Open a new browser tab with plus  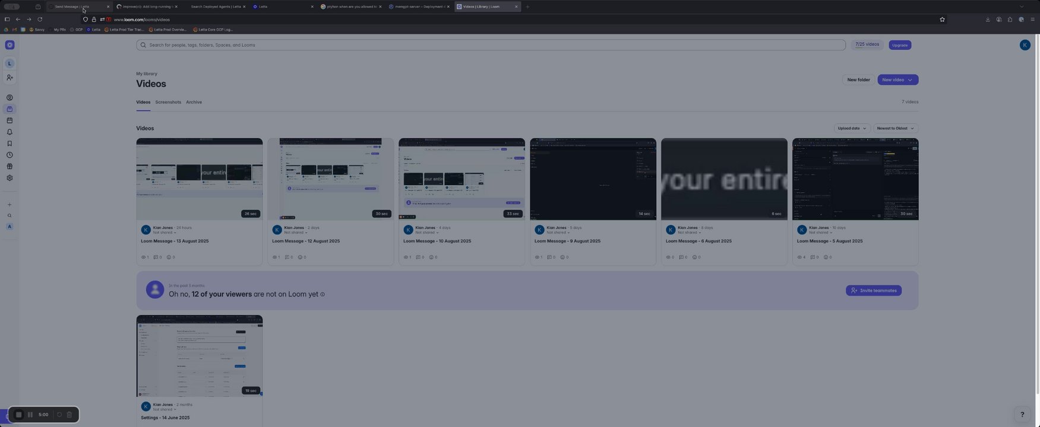point(527,7)
